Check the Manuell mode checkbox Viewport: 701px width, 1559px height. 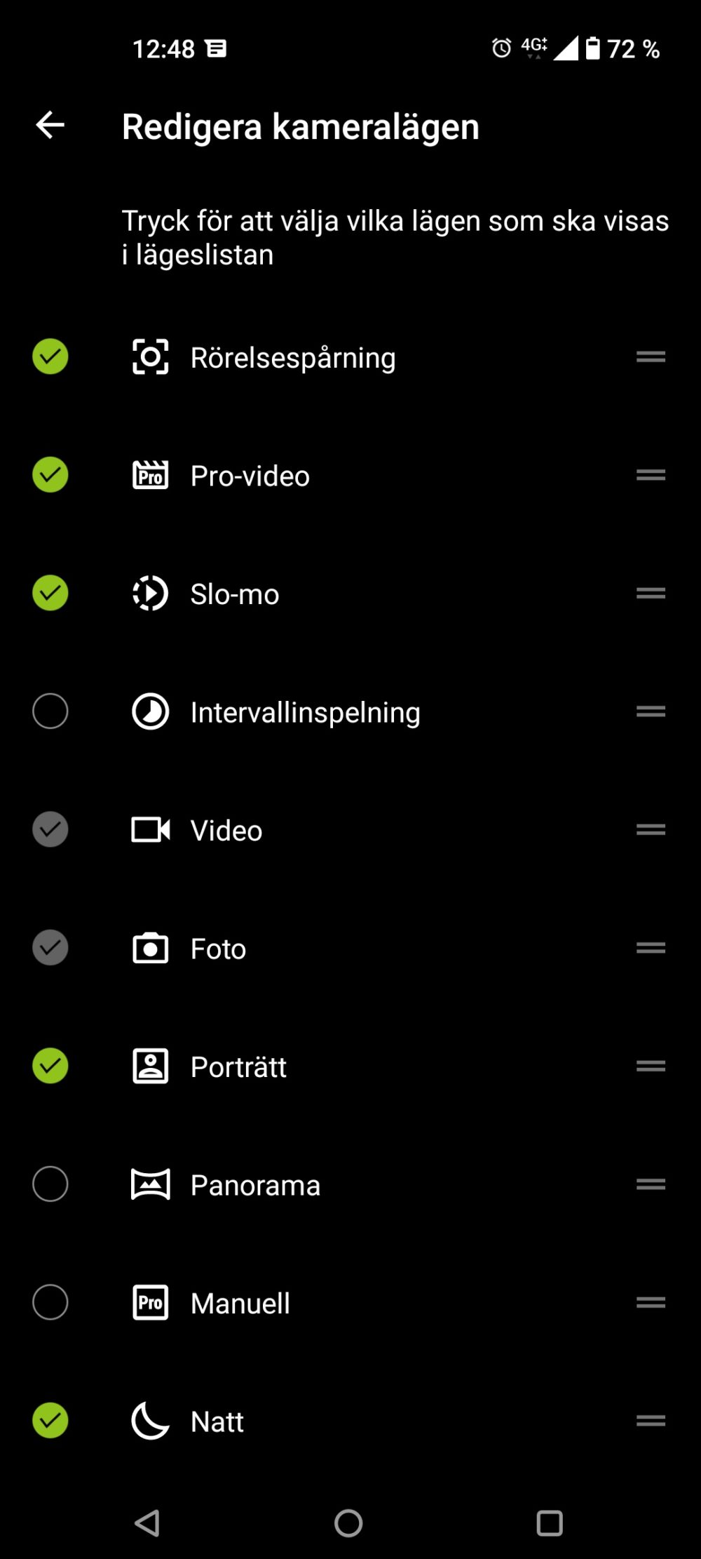pyautogui.click(x=50, y=1302)
